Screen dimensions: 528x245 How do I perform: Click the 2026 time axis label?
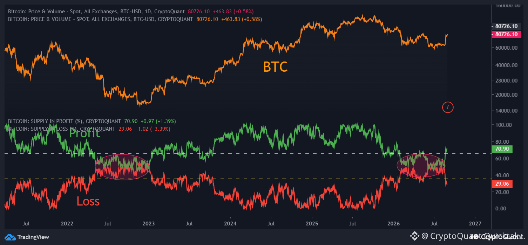click(393, 223)
